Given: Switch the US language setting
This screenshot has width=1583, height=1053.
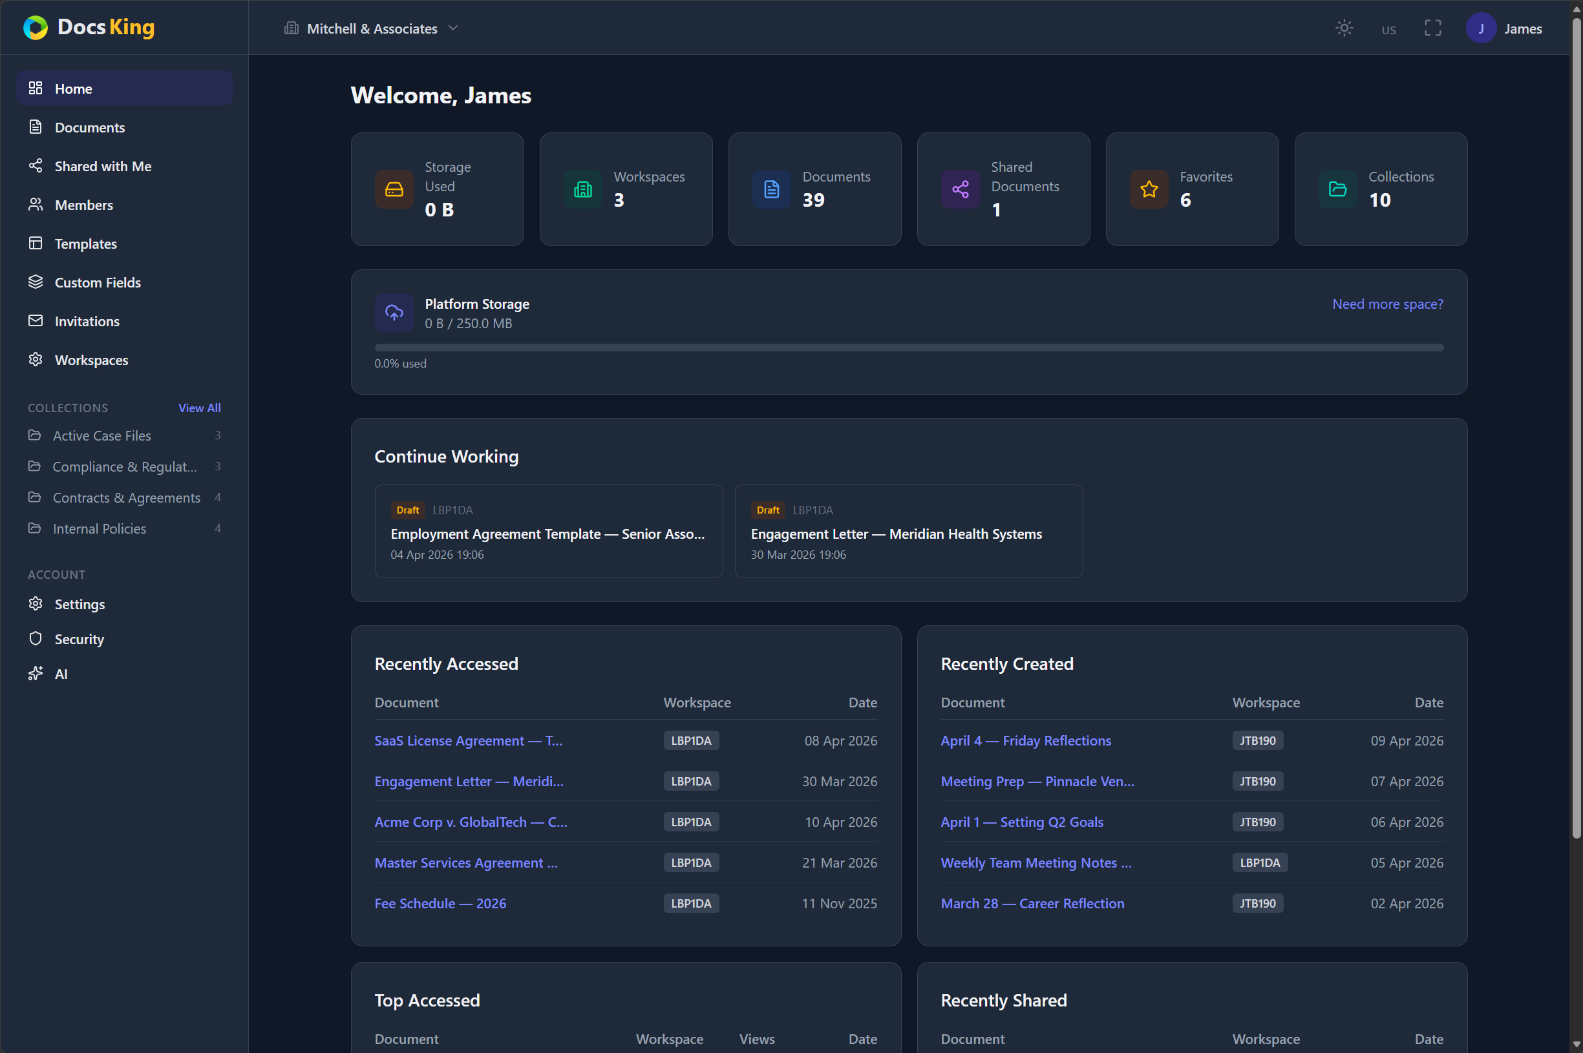Looking at the screenshot, I should tap(1388, 30).
